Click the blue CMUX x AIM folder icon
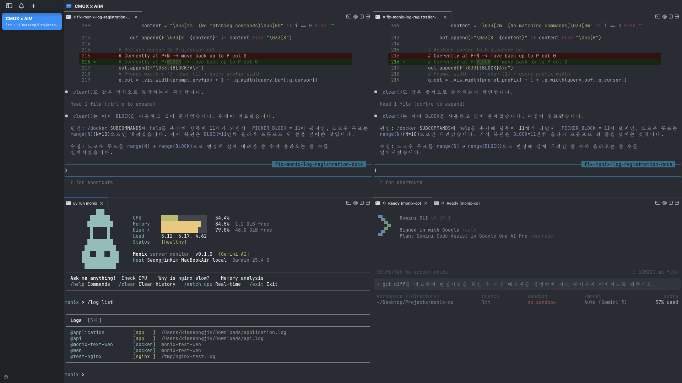 click(69, 6)
